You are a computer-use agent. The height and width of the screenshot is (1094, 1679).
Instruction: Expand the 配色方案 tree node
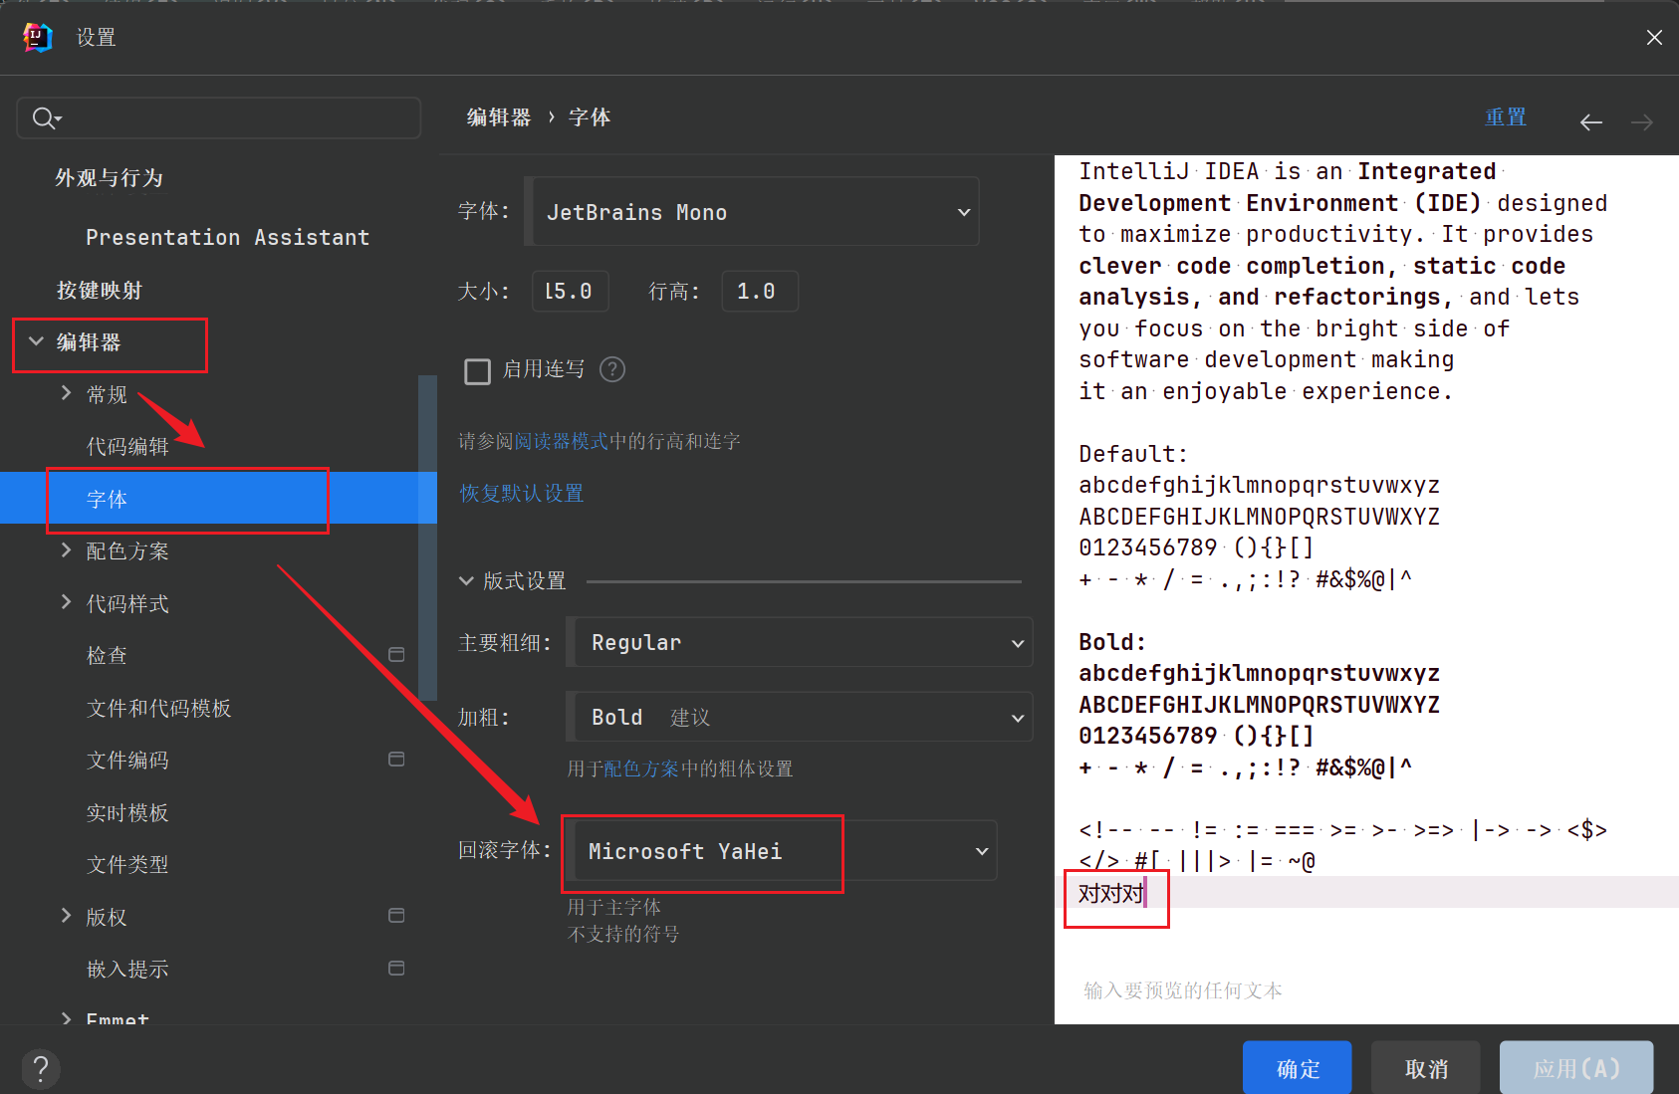click(x=66, y=549)
